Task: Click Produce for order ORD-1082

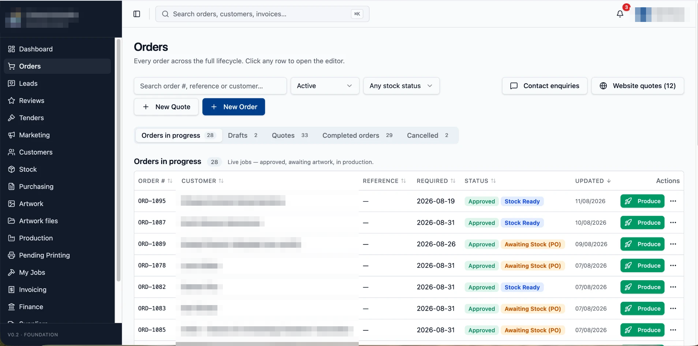Action: (x=642, y=287)
